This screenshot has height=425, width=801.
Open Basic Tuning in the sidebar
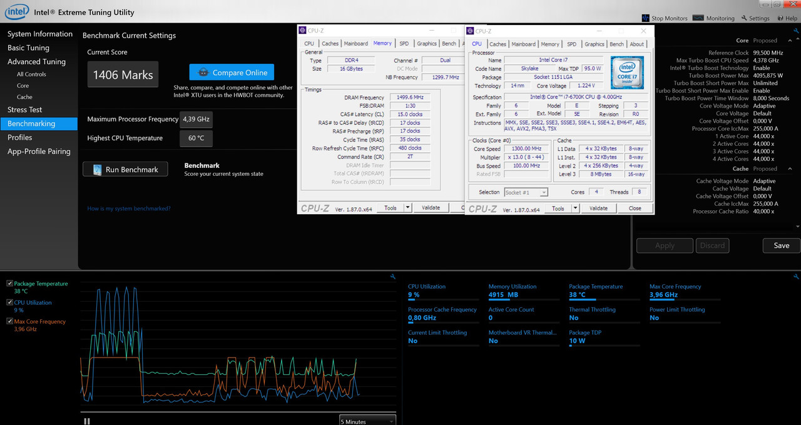click(x=28, y=48)
